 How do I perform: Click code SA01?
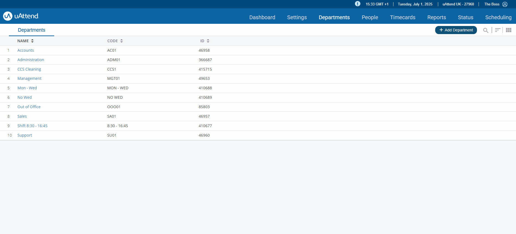(x=111, y=116)
